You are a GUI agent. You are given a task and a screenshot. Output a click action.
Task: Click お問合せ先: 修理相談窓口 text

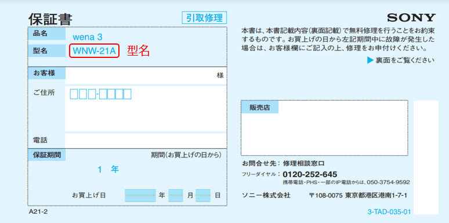[284, 163]
